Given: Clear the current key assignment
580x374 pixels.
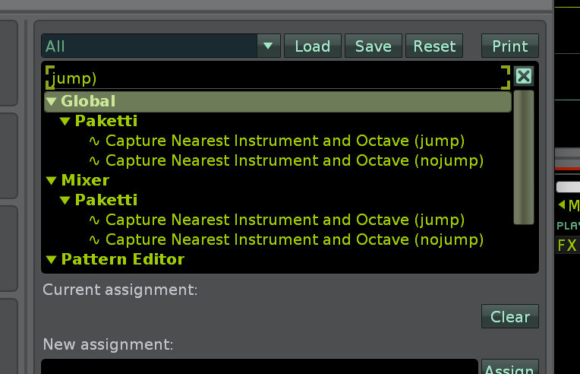Looking at the screenshot, I should (509, 316).
